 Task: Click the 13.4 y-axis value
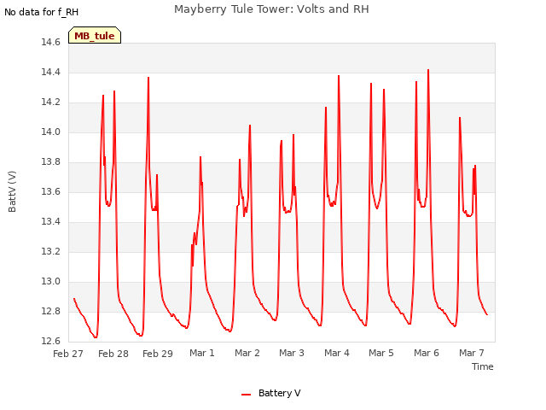pyautogui.click(x=51, y=222)
